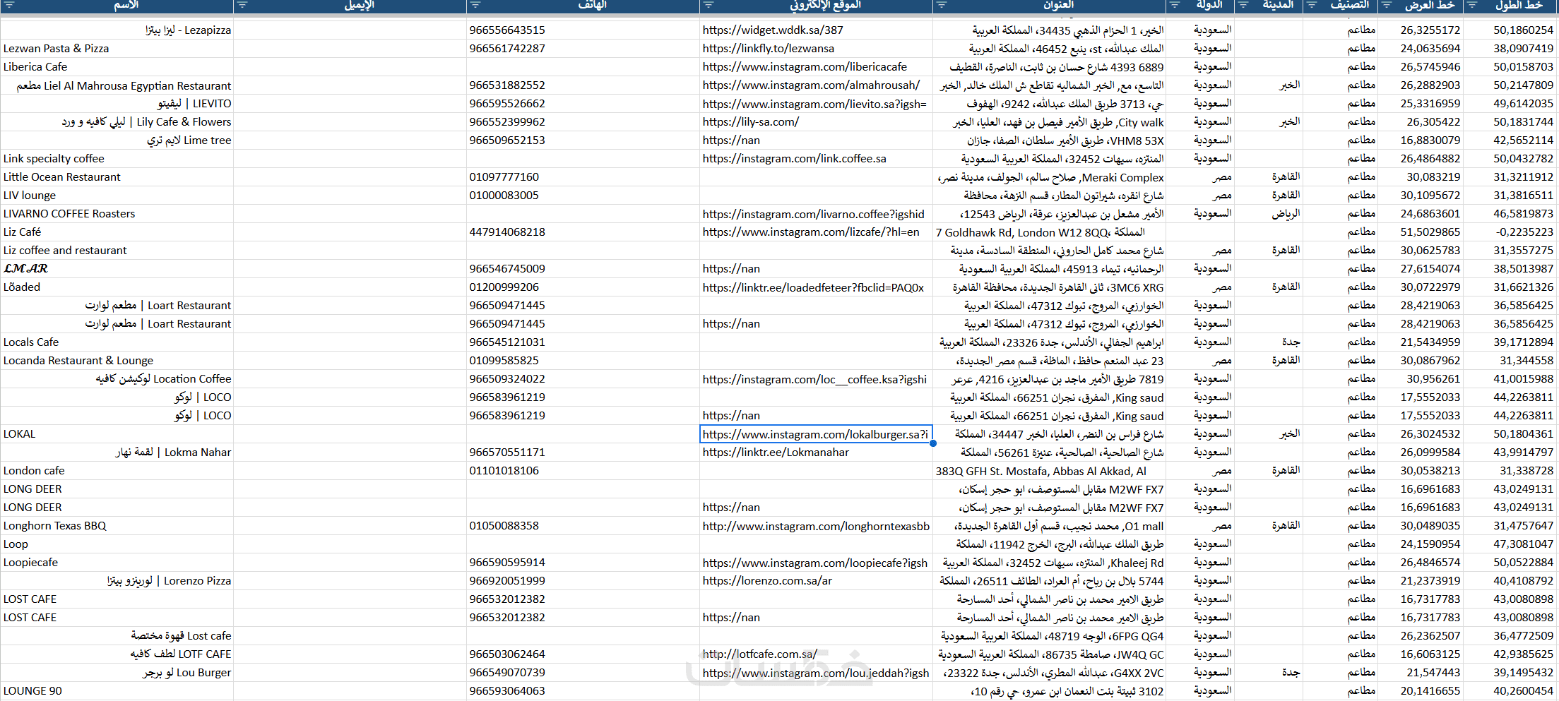Select the 383Q GFH St. Mostafa address cell
The height and width of the screenshot is (701, 1559).
1049,471
